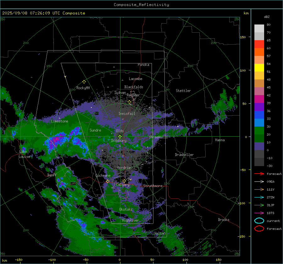
Task: Click the yellow diamond marker above Calgary
Action: click(x=124, y=181)
